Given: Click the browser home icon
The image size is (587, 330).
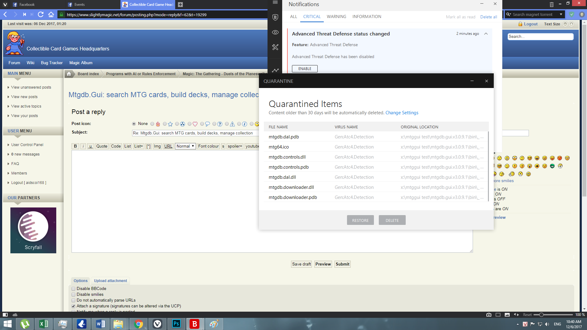Looking at the screenshot, I should [51, 14].
